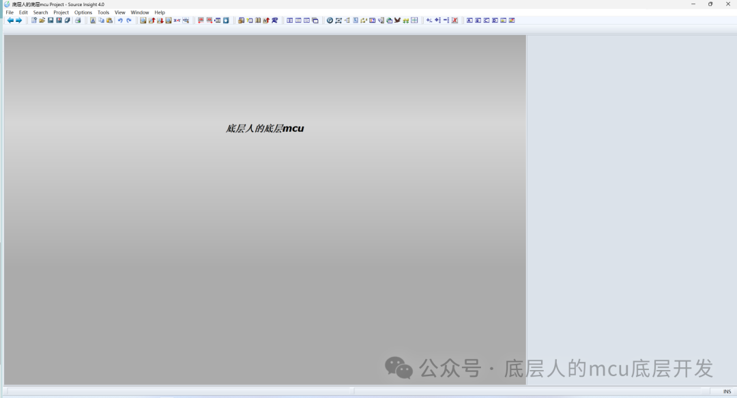Viewport: 737px width, 398px height.
Task: Click the Open File folder icon
Action: (x=42, y=20)
